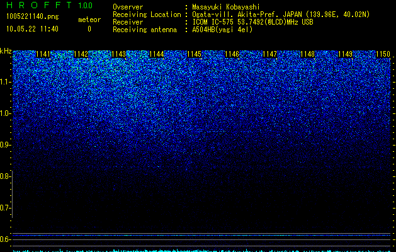The height and width of the screenshot is (252, 396).
Task: Click the observer name Masayuki Kobayashi
Action: click(226, 7)
